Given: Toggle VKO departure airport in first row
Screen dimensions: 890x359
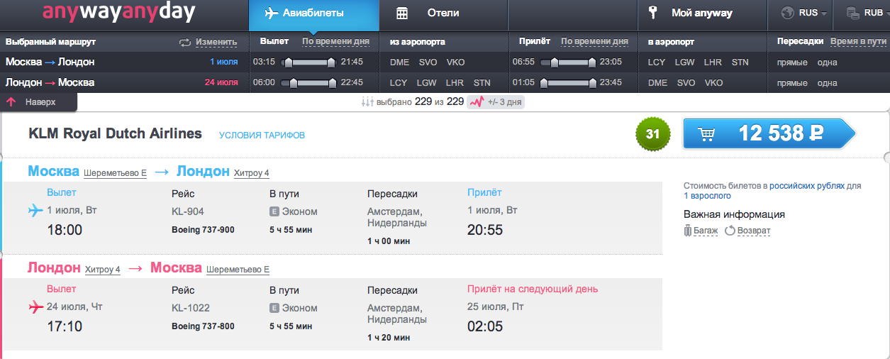Looking at the screenshot, I should [x=455, y=62].
